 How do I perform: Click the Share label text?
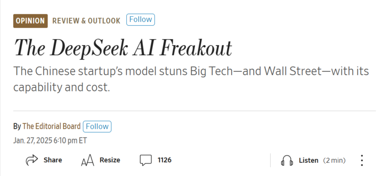coord(53,160)
